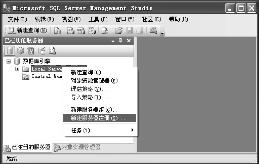Choose 导入策略(I)... in context menu
The height and width of the screenshot is (164, 259).
100,97
